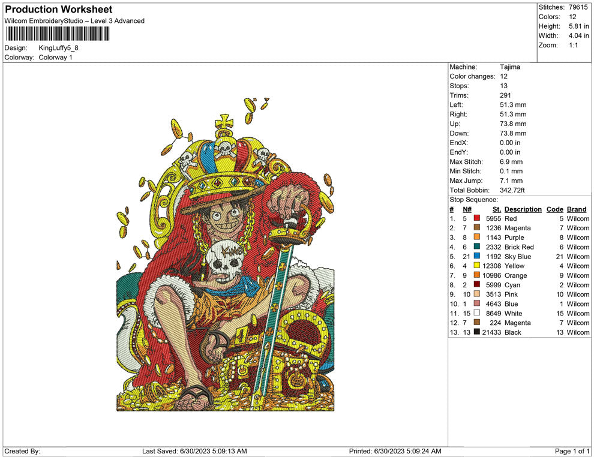Click the Machine value Tajima
Image resolution: width=594 pixels, height=457 pixels.
pos(510,67)
